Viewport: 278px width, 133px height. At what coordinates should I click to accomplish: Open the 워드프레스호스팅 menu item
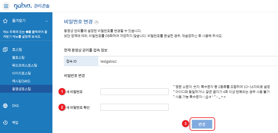tap(25, 65)
